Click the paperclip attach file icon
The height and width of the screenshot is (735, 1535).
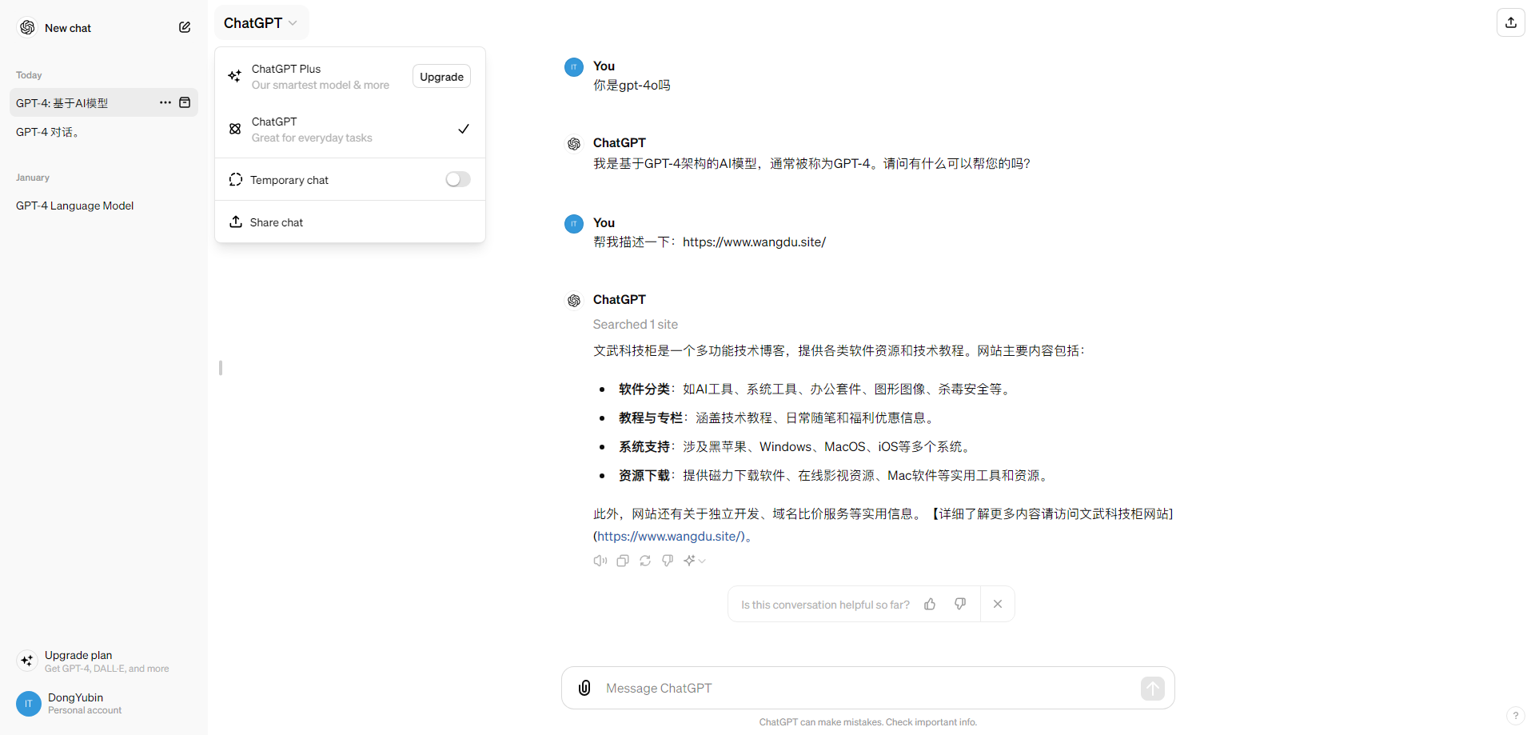pyautogui.click(x=584, y=688)
